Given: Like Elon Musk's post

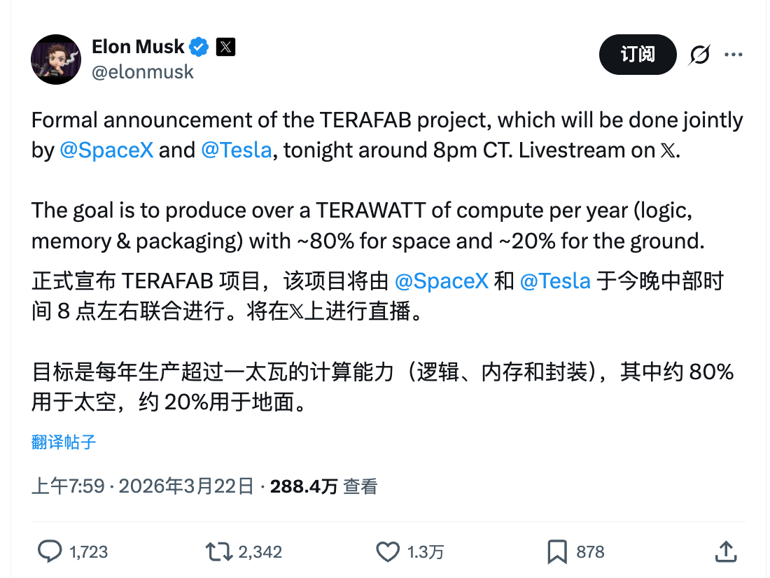Looking at the screenshot, I should point(387,552).
